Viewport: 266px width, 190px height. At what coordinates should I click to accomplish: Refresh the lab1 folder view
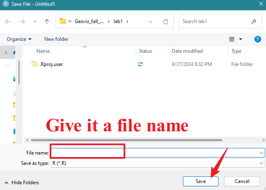tap(166, 22)
